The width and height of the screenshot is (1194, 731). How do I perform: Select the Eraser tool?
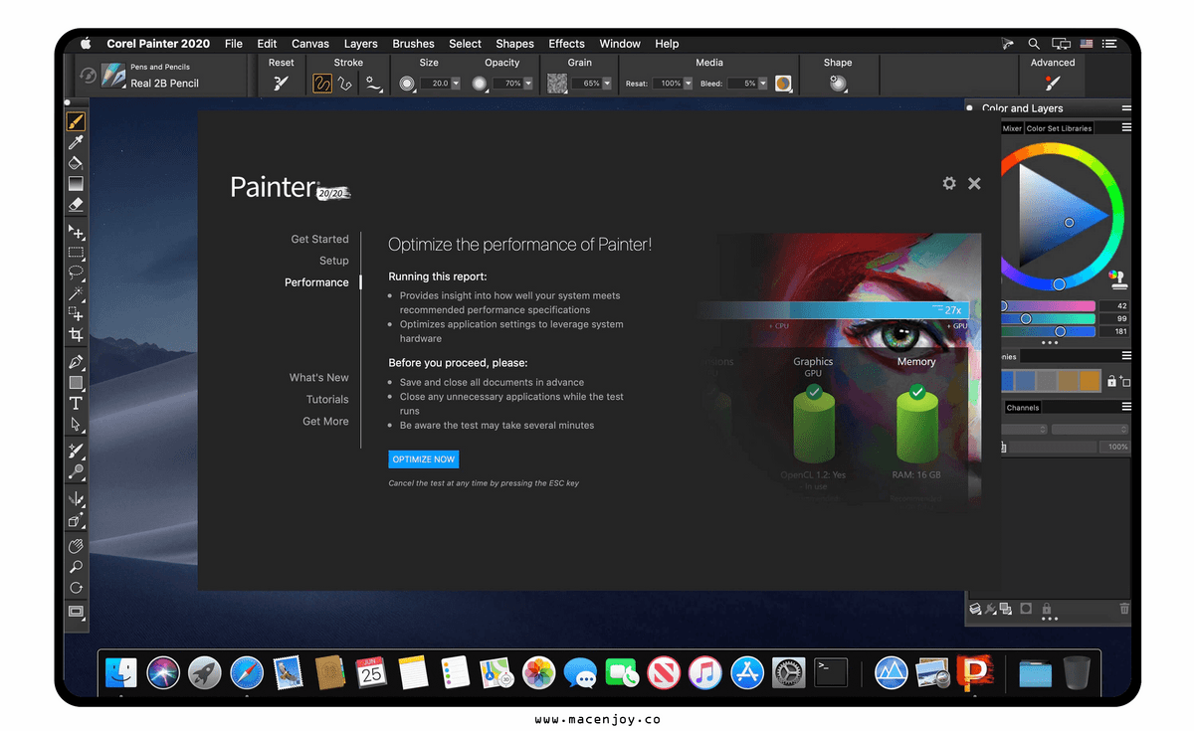pos(76,204)
